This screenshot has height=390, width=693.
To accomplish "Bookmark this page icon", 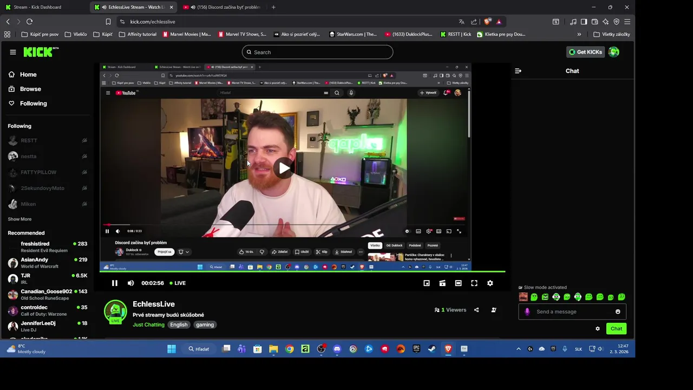I will [x=108, y=22].
